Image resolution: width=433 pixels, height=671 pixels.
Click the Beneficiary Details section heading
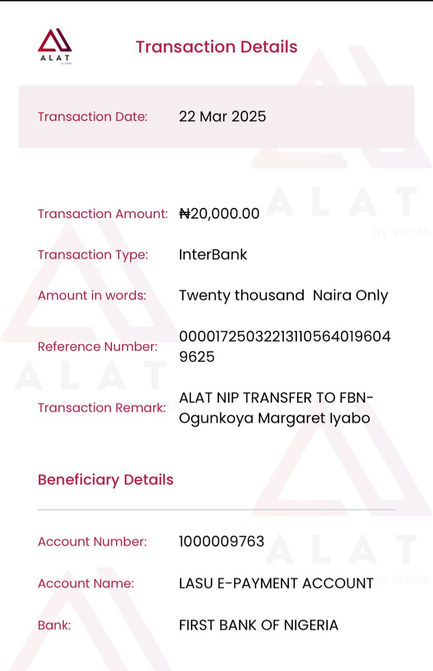pos(105,480)
